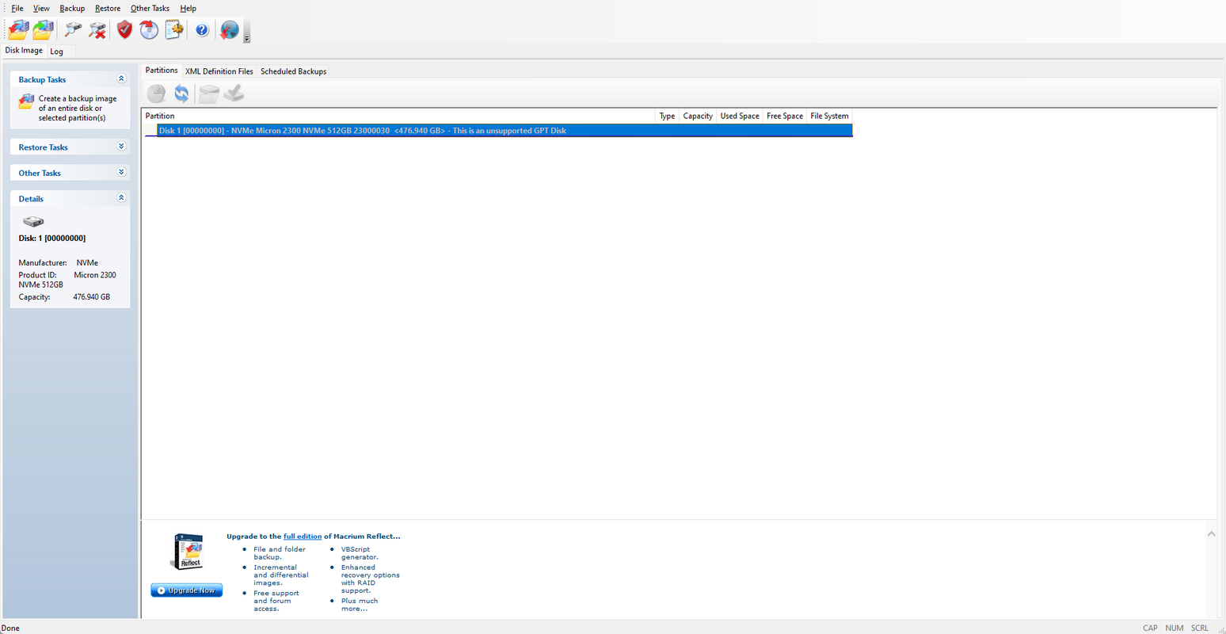This screenshot has width=1226, height=634.
Task: Click the Upgrade Now button
Action: coord(187,590)
